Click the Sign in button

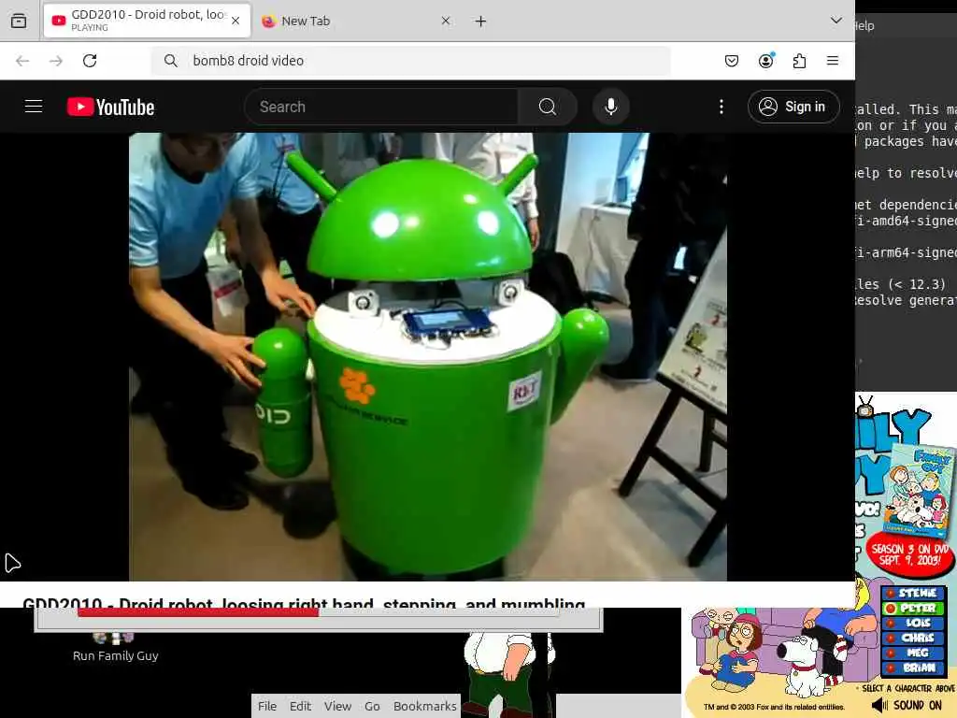793,107
